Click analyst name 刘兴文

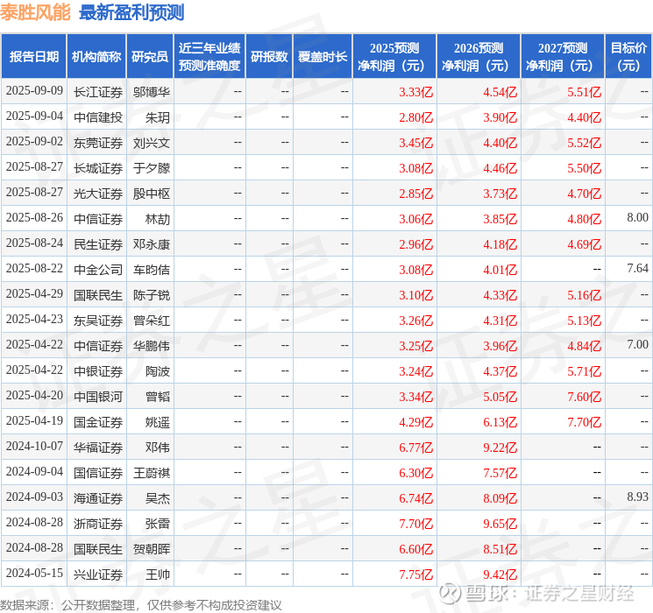(152, 143)
